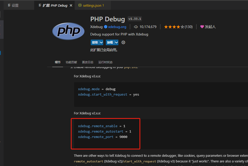248x166 pixels.
Task: Click the 'Debug support for PHP with Xdebug' description
Action: [119, 34]
